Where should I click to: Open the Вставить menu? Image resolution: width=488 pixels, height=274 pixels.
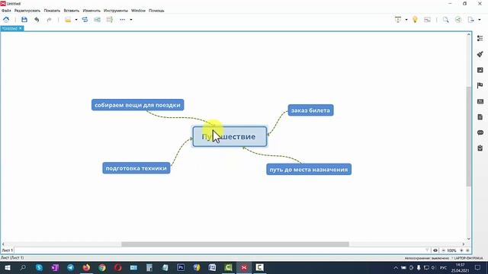click(x=72, y=11)
